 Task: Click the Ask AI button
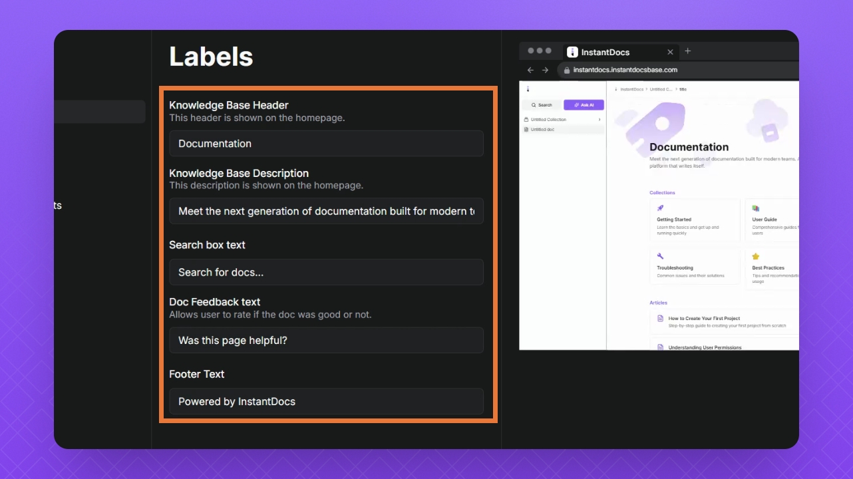click(584, 105)
